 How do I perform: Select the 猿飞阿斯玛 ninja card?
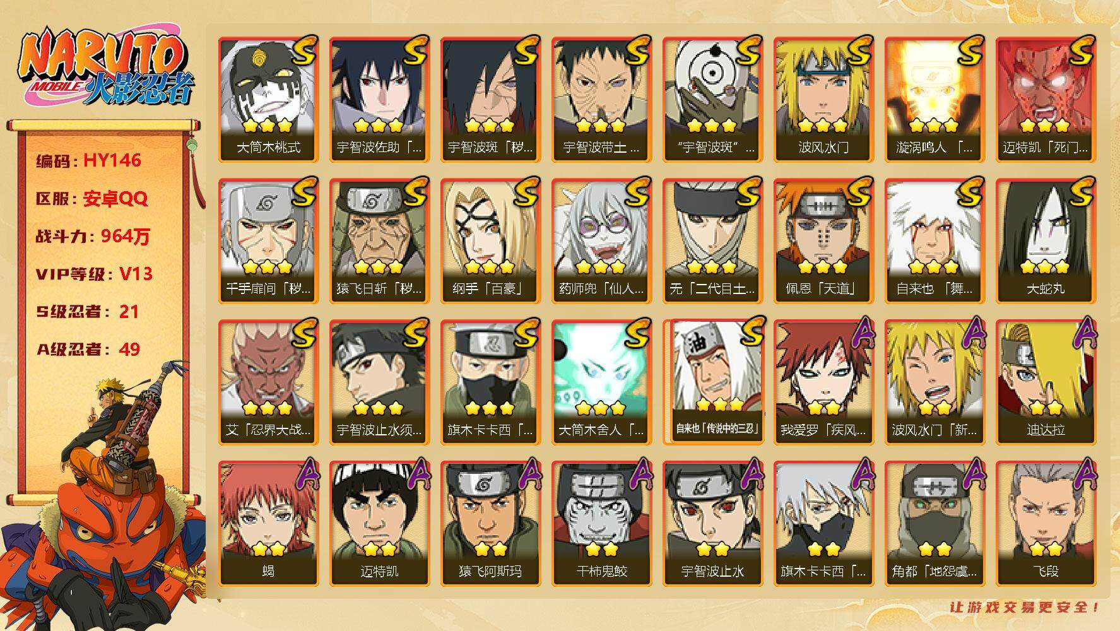tap(490, 524)
